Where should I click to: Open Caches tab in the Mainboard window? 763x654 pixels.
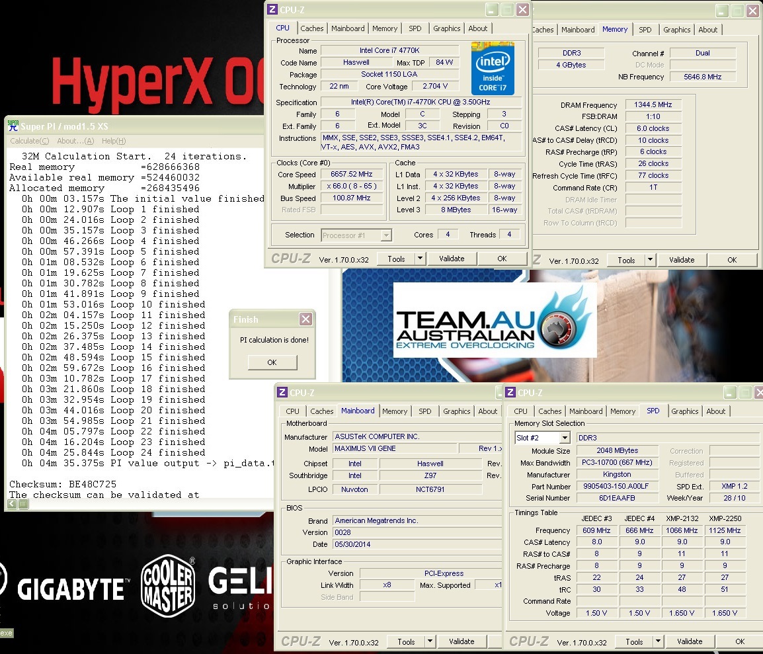tap(321, 411)
